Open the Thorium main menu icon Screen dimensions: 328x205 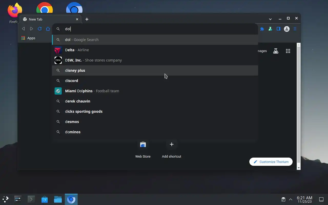(x=295, y=29)
